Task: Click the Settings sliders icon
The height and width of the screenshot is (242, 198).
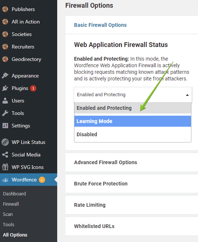Action: click(x=5, y=126)
